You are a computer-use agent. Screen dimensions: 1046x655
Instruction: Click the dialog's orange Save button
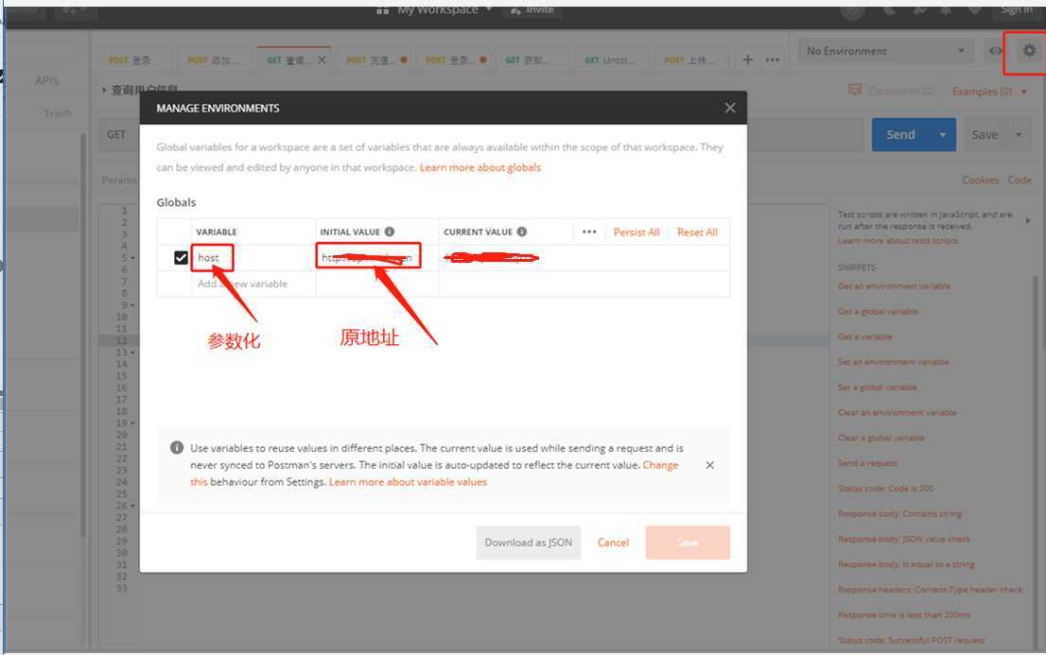point(688,543)
